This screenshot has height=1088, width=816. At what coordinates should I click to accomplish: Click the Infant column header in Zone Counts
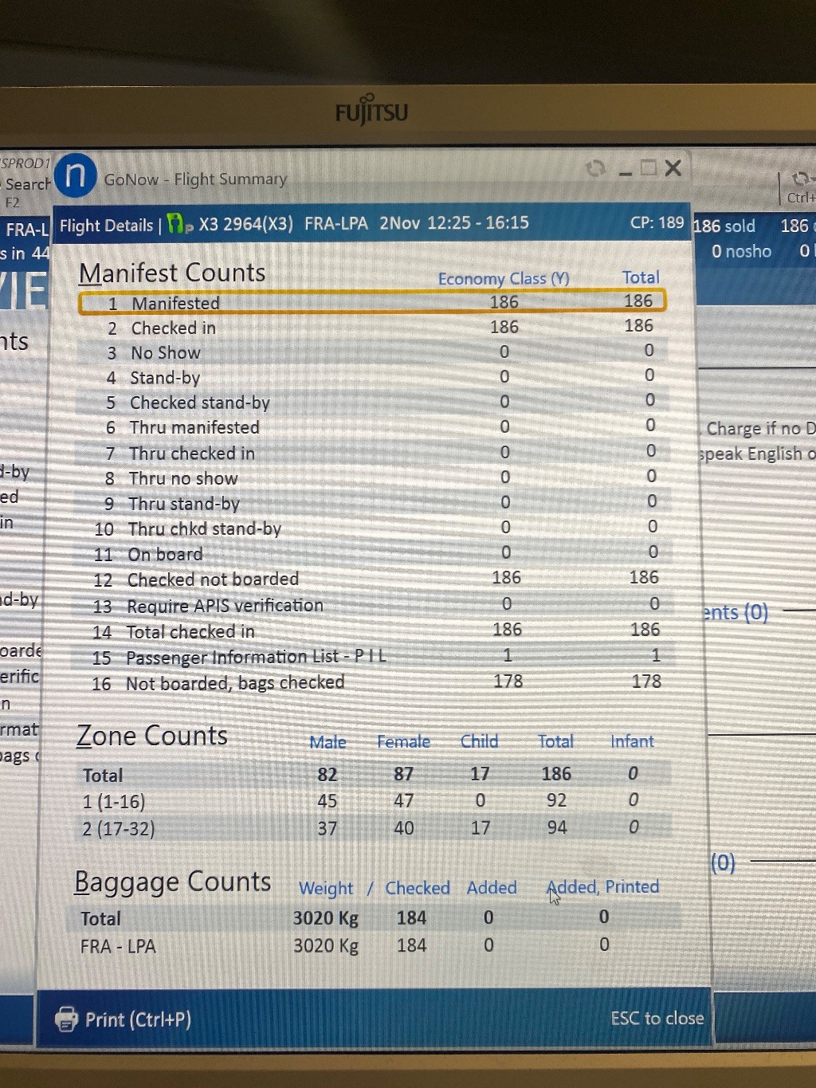click(x=632, y=741)
